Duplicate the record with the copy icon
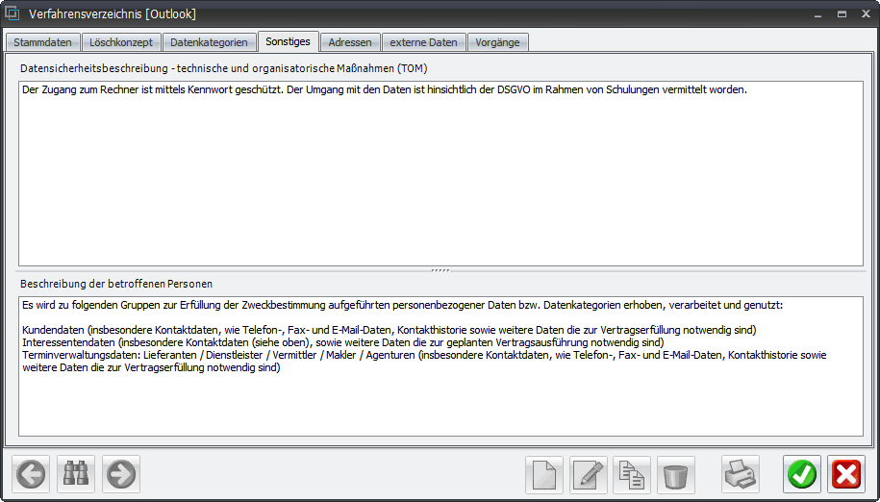Viewport: 880px width, 502px height. click(633, 474)
